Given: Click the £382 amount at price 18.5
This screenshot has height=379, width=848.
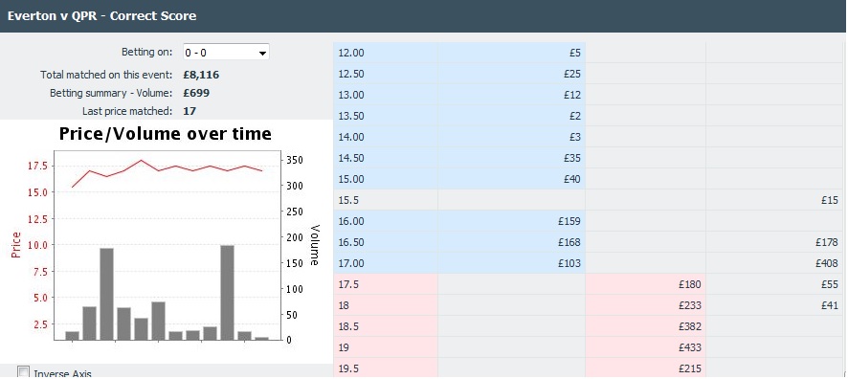Looking at the screenshot, I should pos(689,326).
